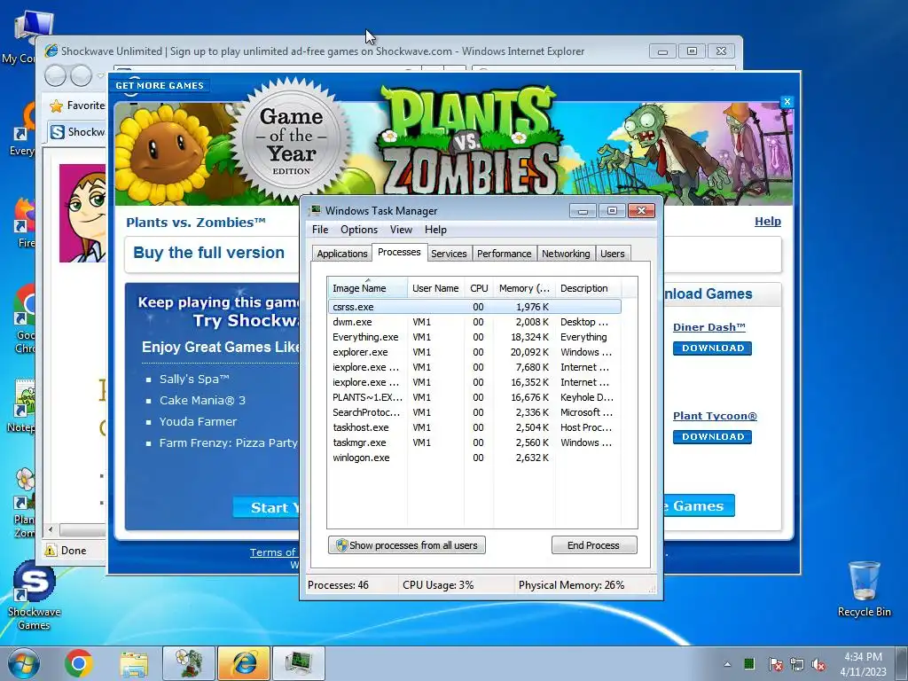Click the Favorites star in Internet Explorer
Image resolution: width=908 pixels, height=681 pixels.
click(56, 106)
